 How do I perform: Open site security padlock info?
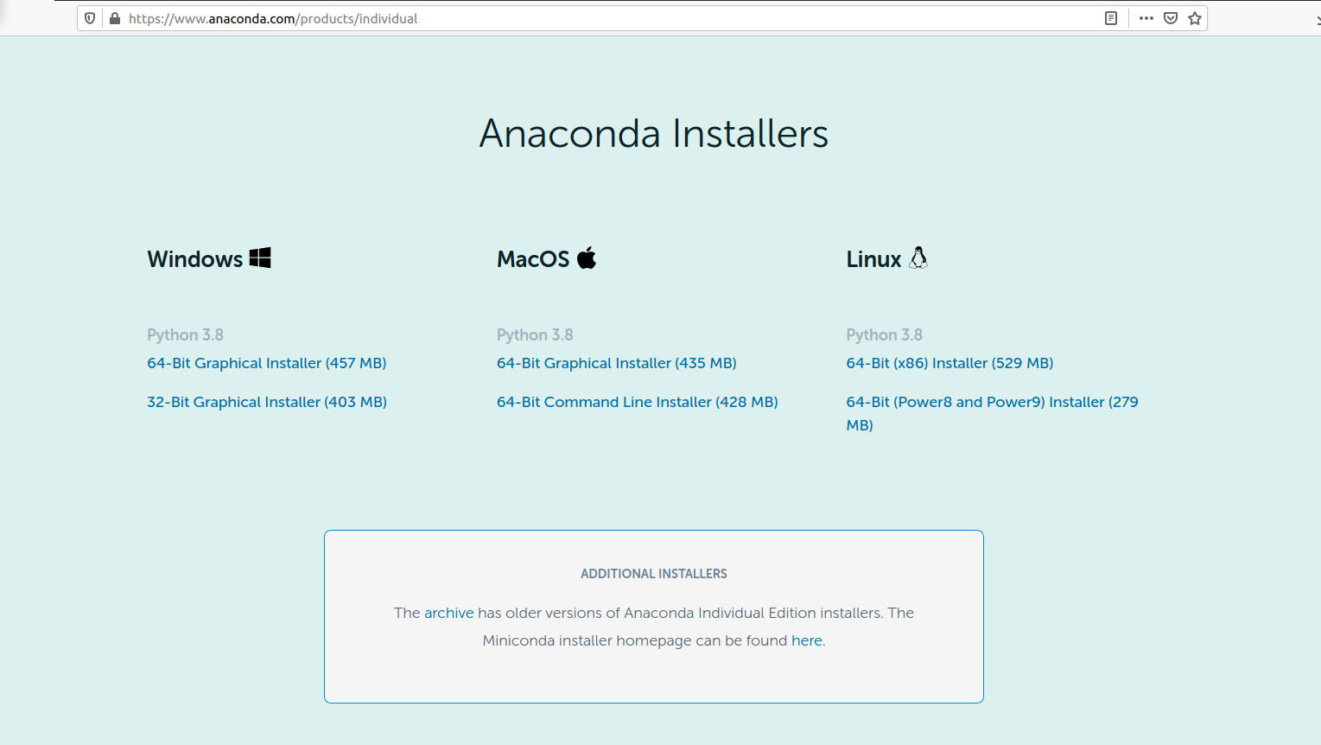[x=114, y=18]
